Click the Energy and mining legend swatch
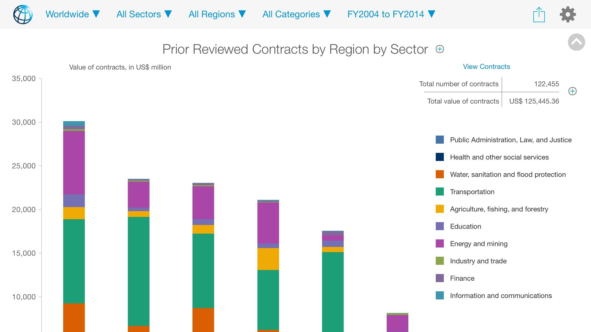Screen dimensions: 591x332 click(439, 244)
